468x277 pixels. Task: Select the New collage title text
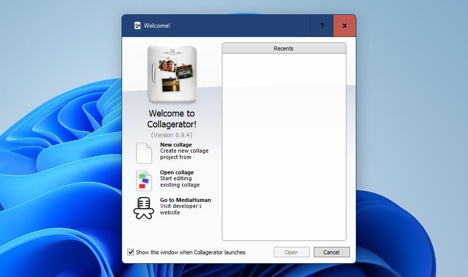point(176,145)
